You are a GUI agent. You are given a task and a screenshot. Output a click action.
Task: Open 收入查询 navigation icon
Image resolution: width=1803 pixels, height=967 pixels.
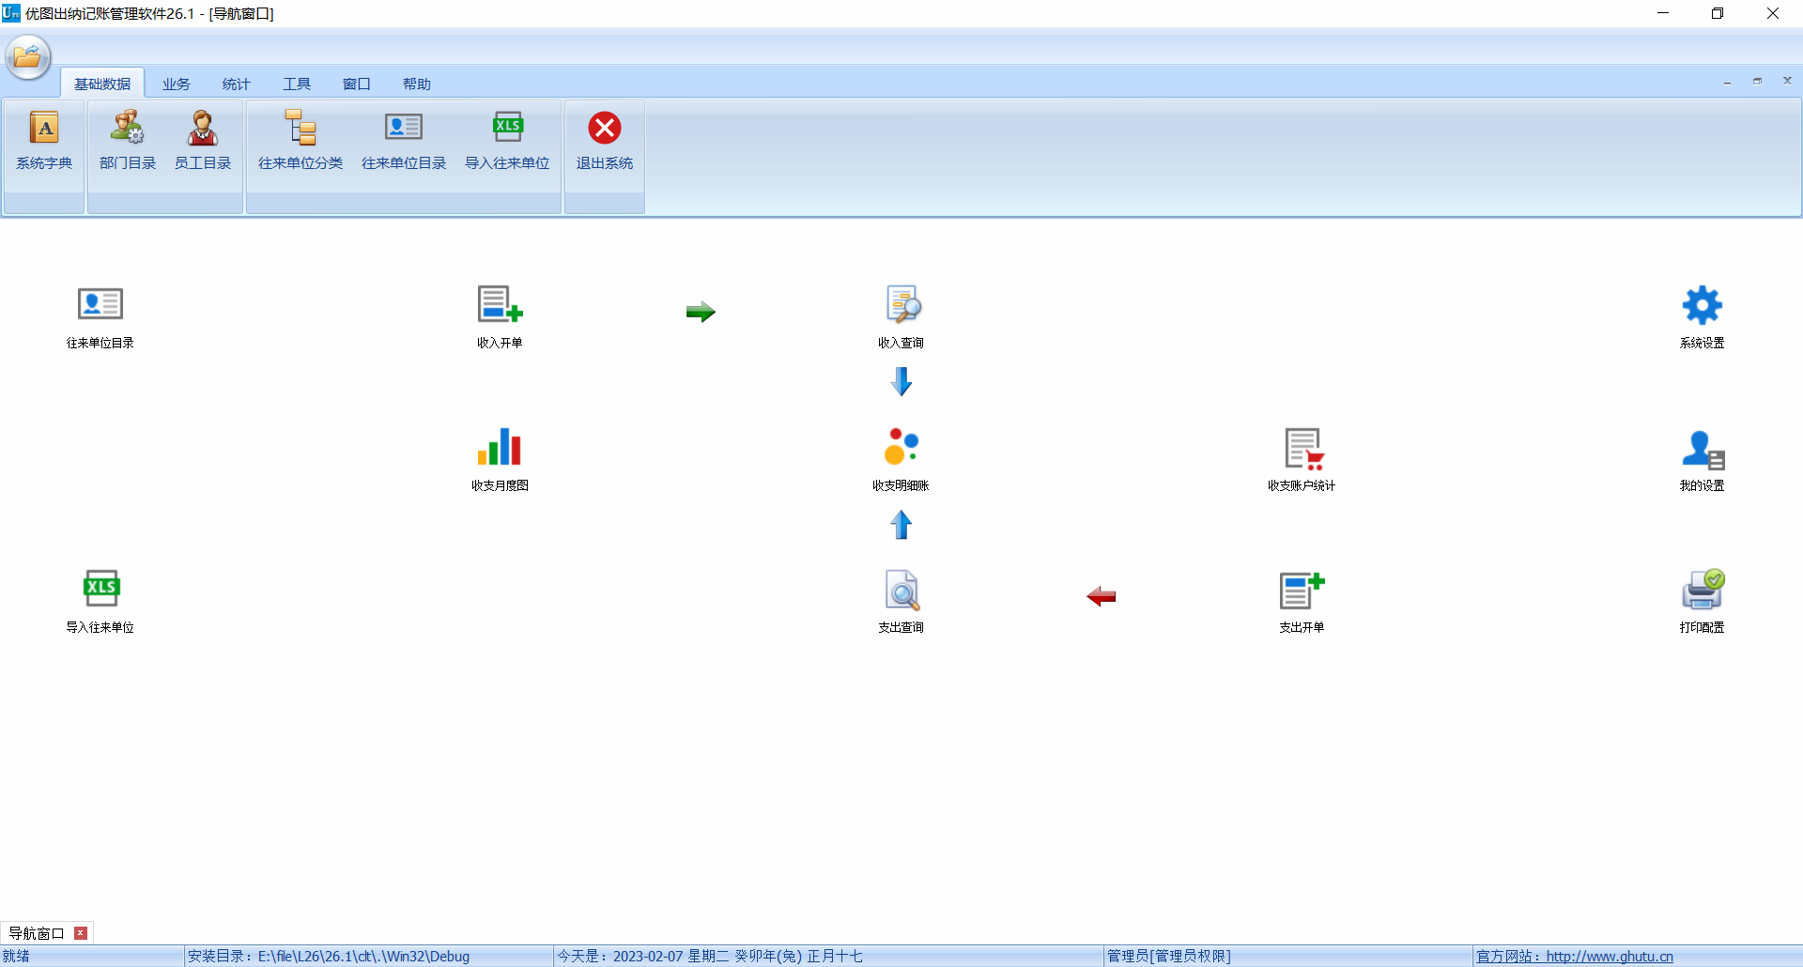pos(901,317)
